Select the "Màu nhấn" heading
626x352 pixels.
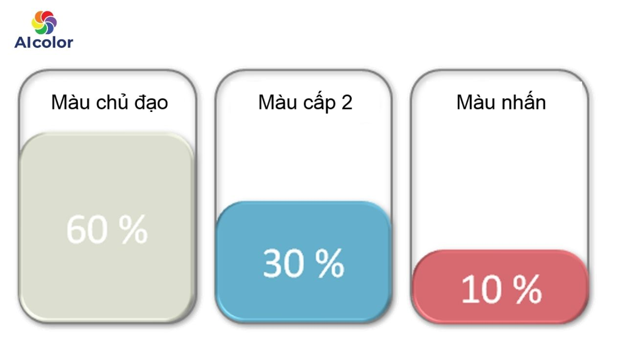pos(501,103)
